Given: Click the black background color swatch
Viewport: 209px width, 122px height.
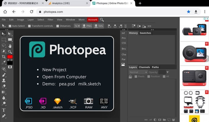Looking at the screenshot, I should click(x=10, y=63).
